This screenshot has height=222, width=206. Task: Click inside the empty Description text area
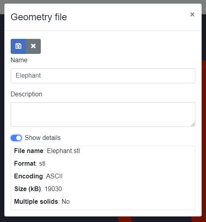point(103,115)
